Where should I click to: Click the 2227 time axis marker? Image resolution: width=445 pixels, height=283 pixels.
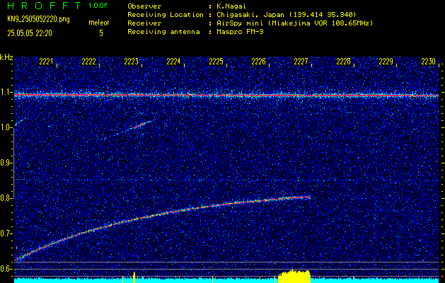pyautogui.click(x=301, y=62)
